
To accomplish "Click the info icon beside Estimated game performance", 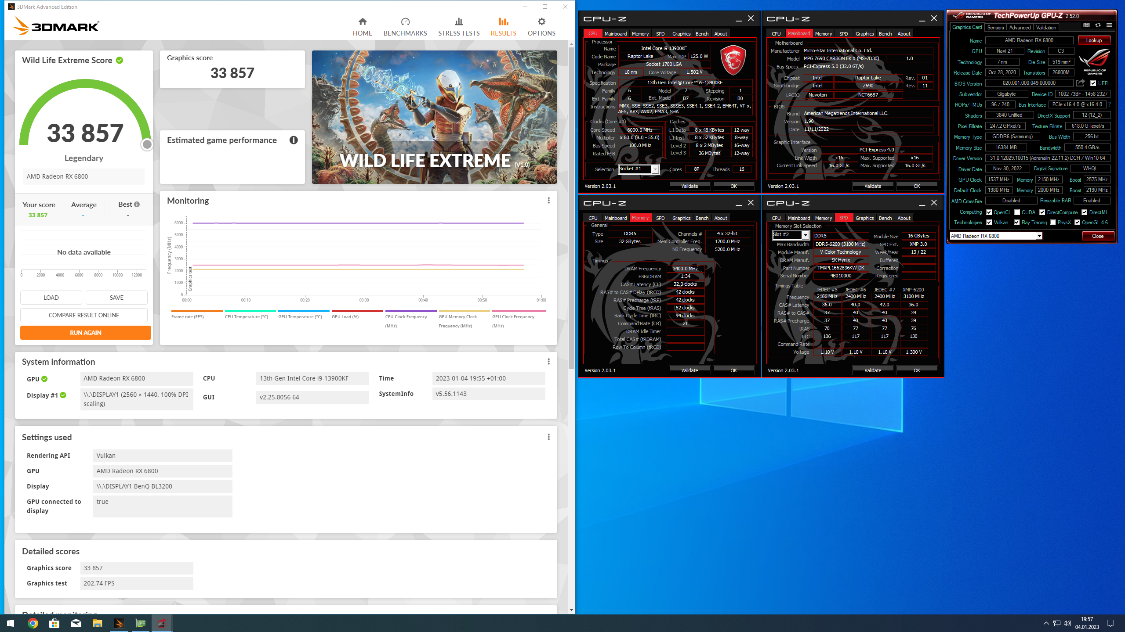I will click(294, 140).
